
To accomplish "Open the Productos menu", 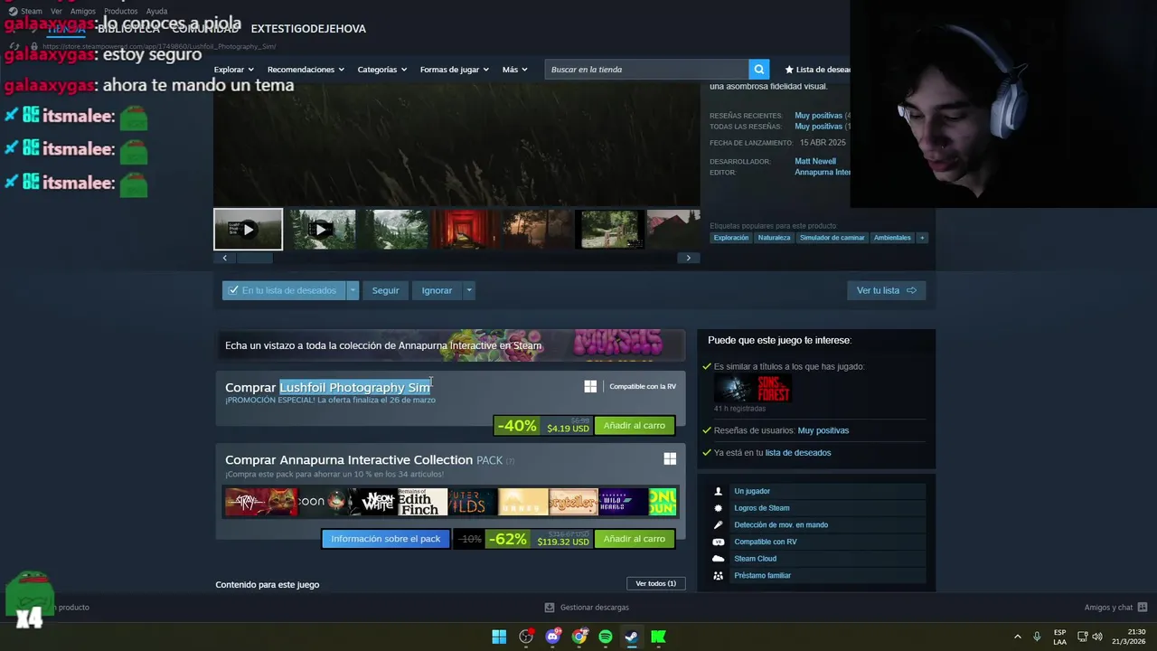I will coord(120,11).
